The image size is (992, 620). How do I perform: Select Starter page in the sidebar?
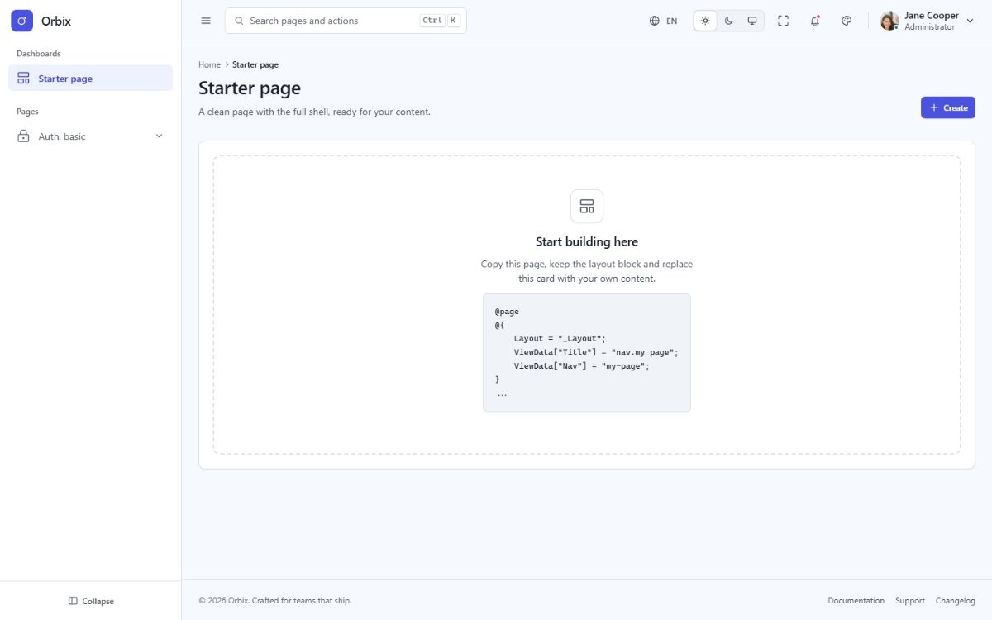(90, 79)
